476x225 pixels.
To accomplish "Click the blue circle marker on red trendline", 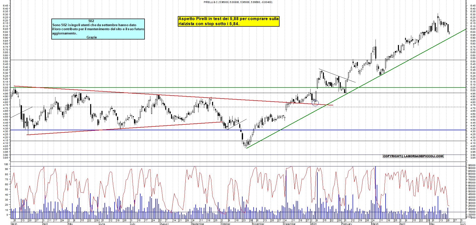I will click(315, 103).
